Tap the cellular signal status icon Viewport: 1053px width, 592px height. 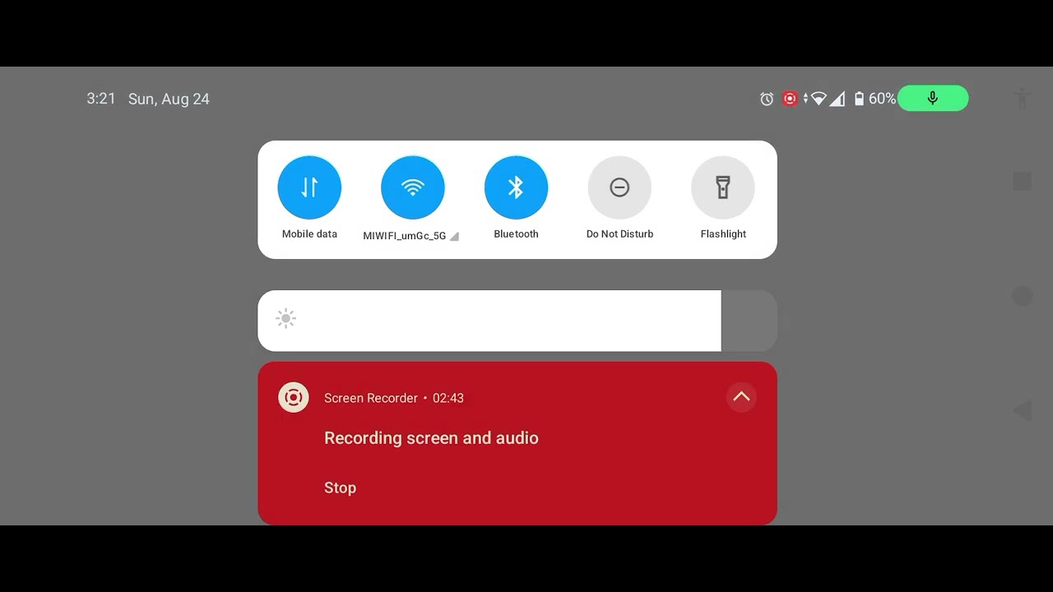click(837, 99)
